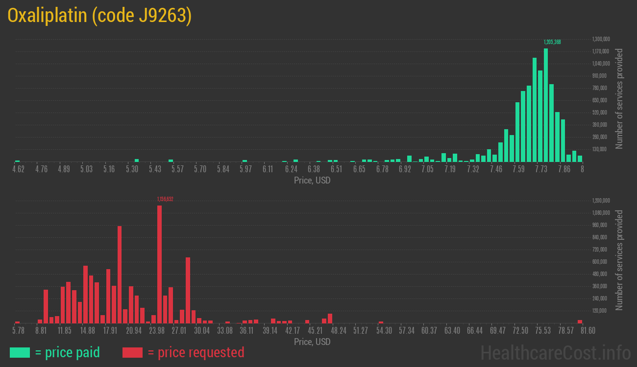This screenshot has width=637, height=367.
Task: Click the 'Price, USD' label of red chart
Action: [312, 342]
